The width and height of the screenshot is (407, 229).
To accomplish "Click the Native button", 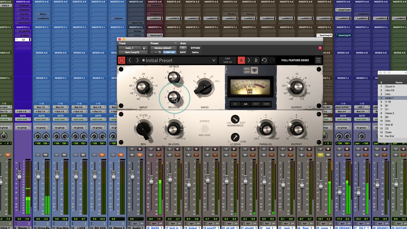I will tap(195, 52).
